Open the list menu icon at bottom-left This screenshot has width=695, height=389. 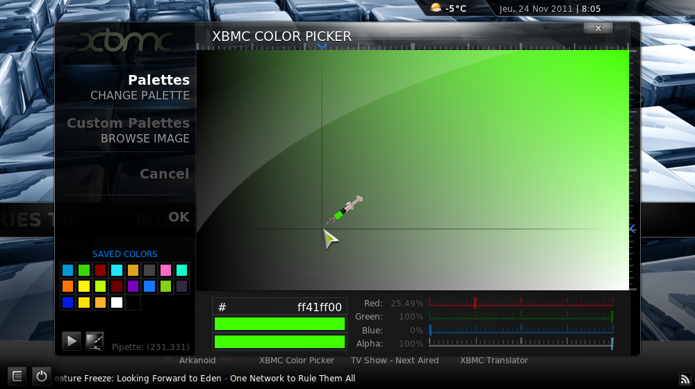[x=17, y=376]
